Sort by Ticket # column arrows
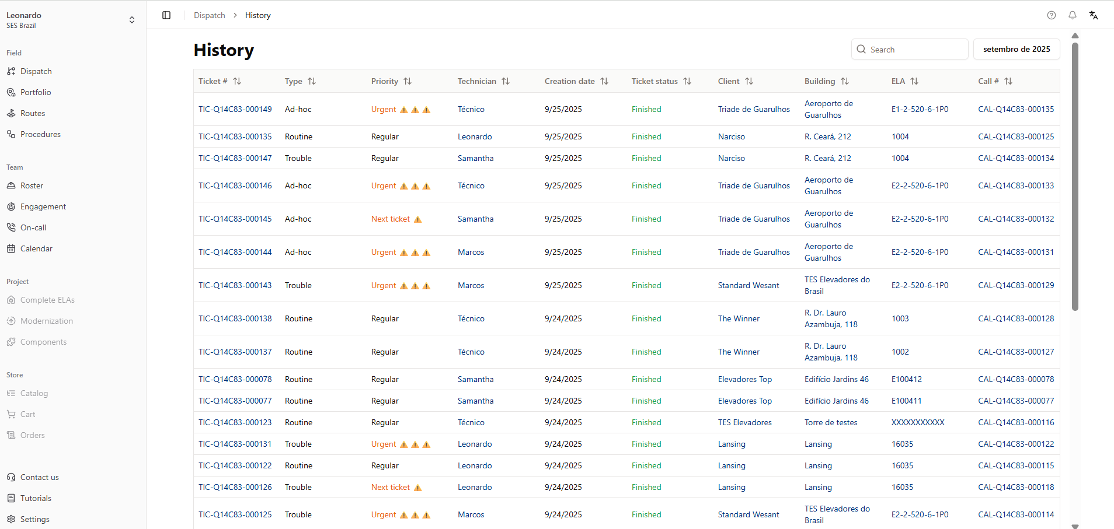Viewport: 1114px width, 529px height. pos(237,82)
